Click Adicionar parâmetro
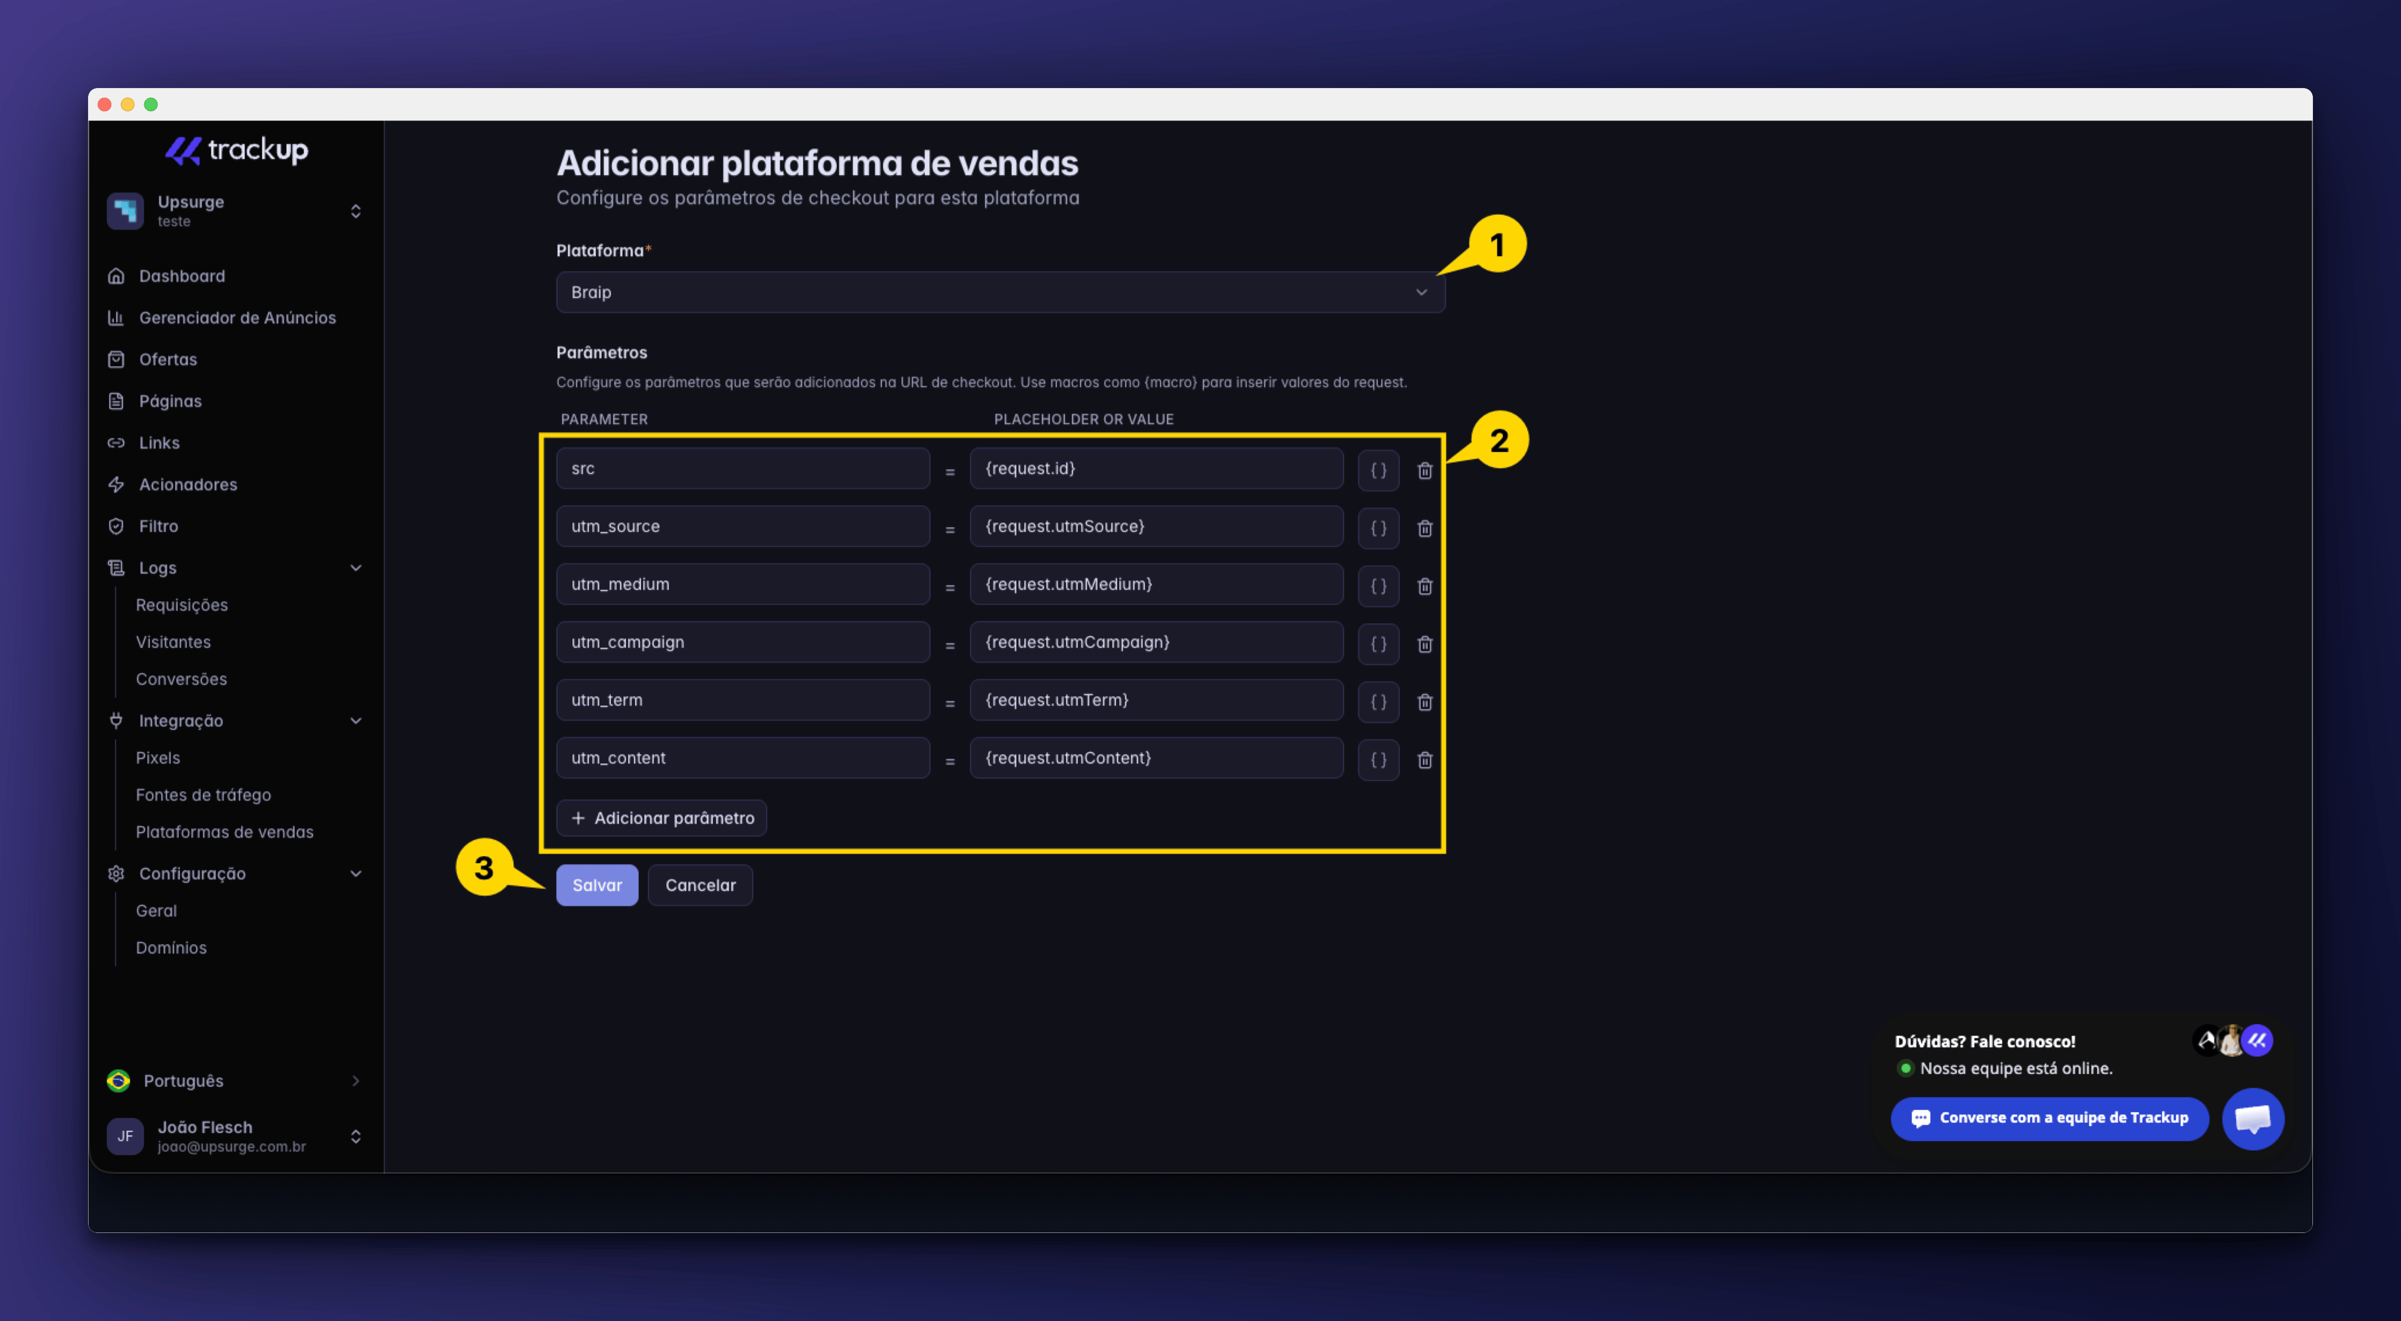This screenshot has height=1321, width=2401. (662, 818)
